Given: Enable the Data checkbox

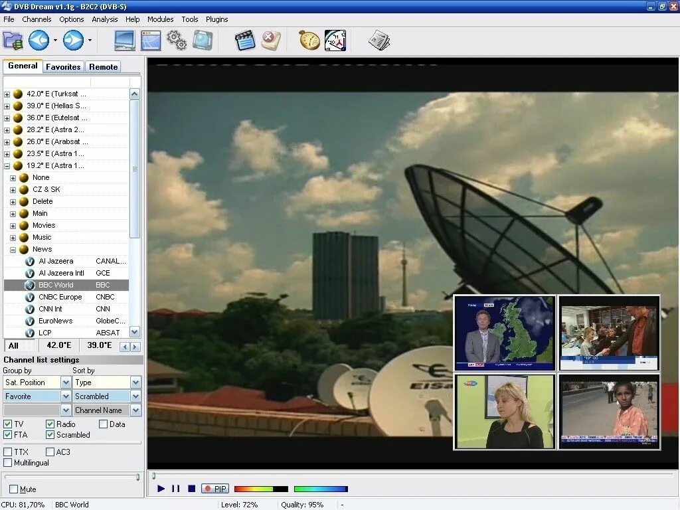Looking at the screenshot, I should 103,424.
